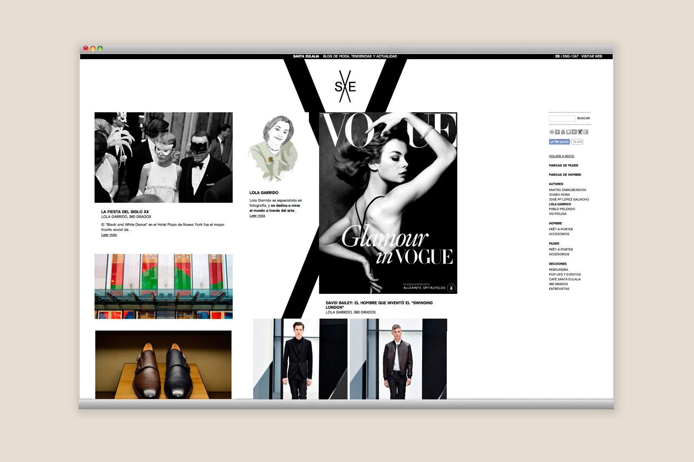The image size is (694, 462).
Task: Open Prêt-à-porter under MUJER
Action: pos(561,249)
